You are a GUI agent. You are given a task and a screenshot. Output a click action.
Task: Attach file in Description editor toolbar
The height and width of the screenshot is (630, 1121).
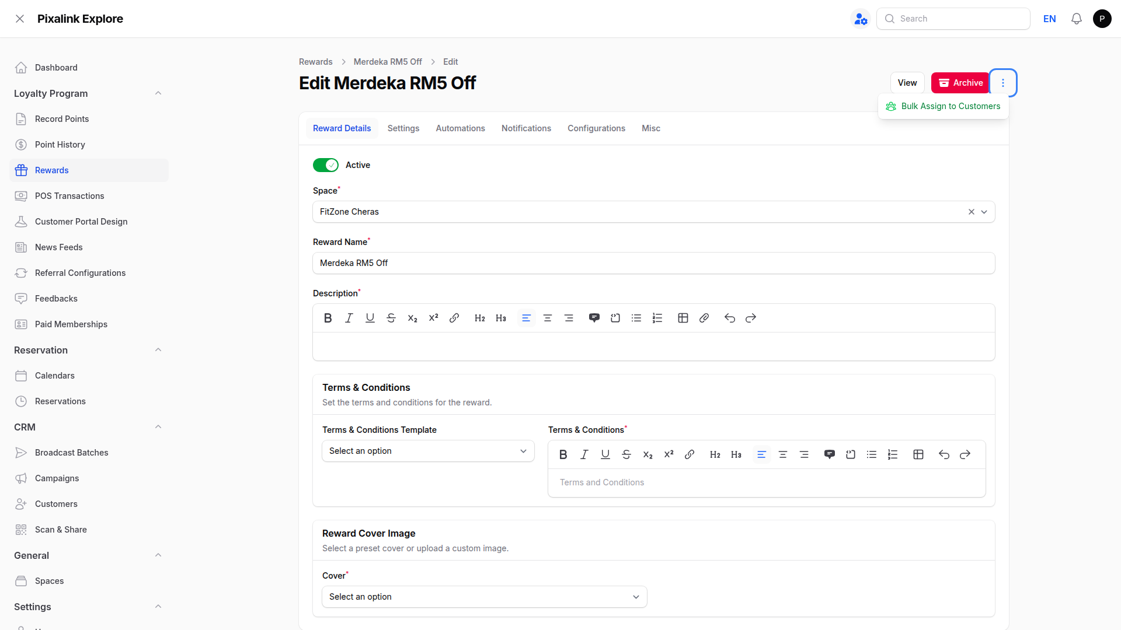(704, 318)
